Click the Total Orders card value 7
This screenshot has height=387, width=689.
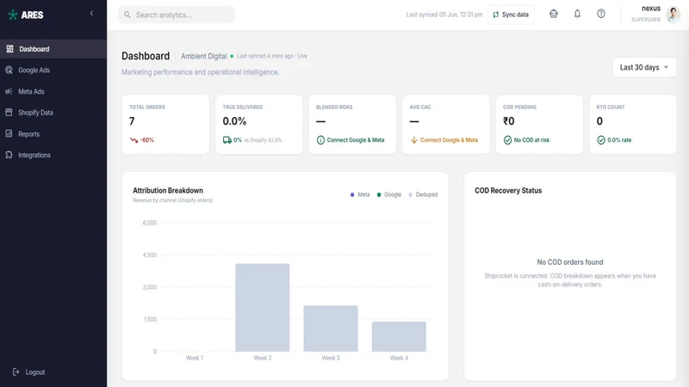click(132, 121)
